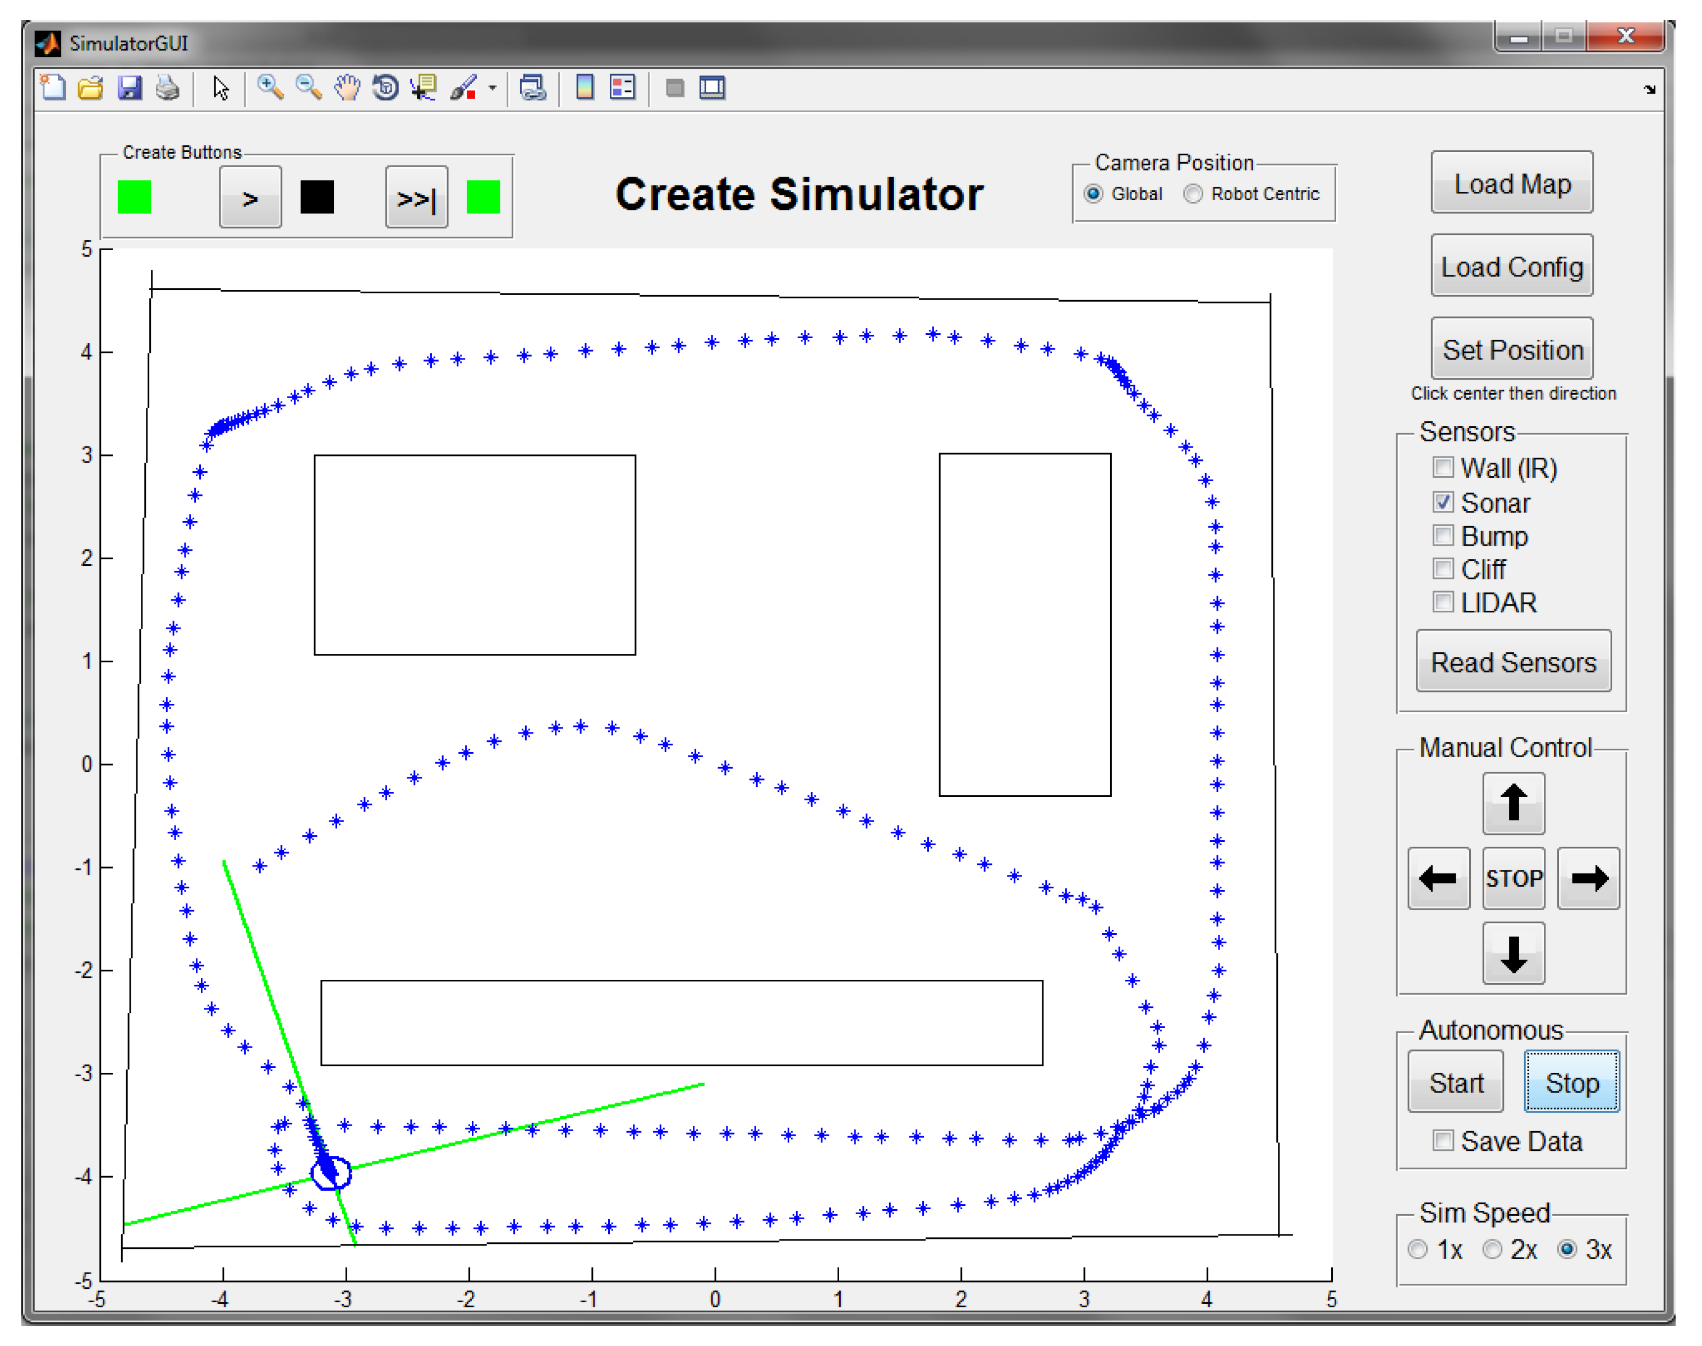The width and height of the screenshot is (1702, 1346).
Task: Click the Print Figure icon
Action: 167,87
